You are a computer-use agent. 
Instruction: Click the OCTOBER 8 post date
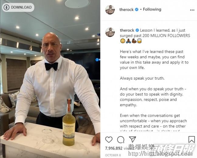(x=113, y=155)
